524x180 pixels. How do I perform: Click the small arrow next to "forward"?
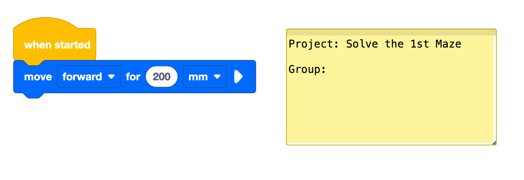tap(111, 77)
